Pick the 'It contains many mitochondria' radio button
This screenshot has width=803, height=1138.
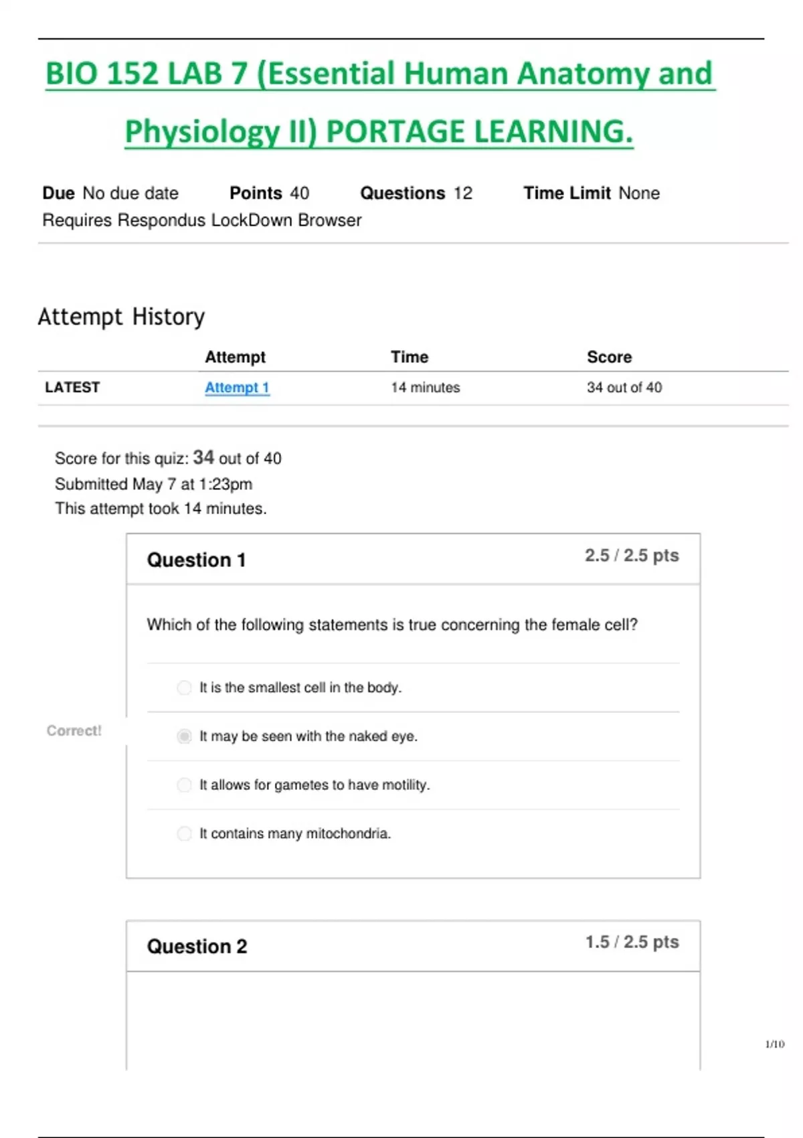point(184,833)
